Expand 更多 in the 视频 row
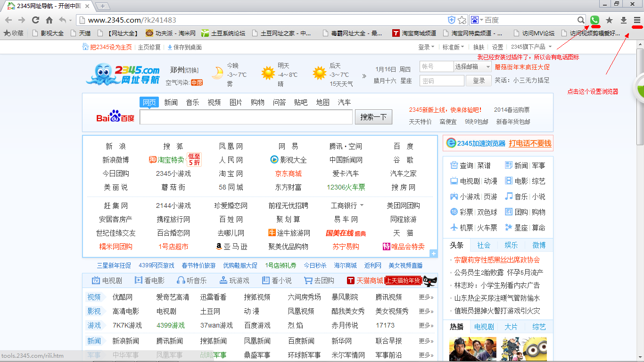 [x=426, y=297]
